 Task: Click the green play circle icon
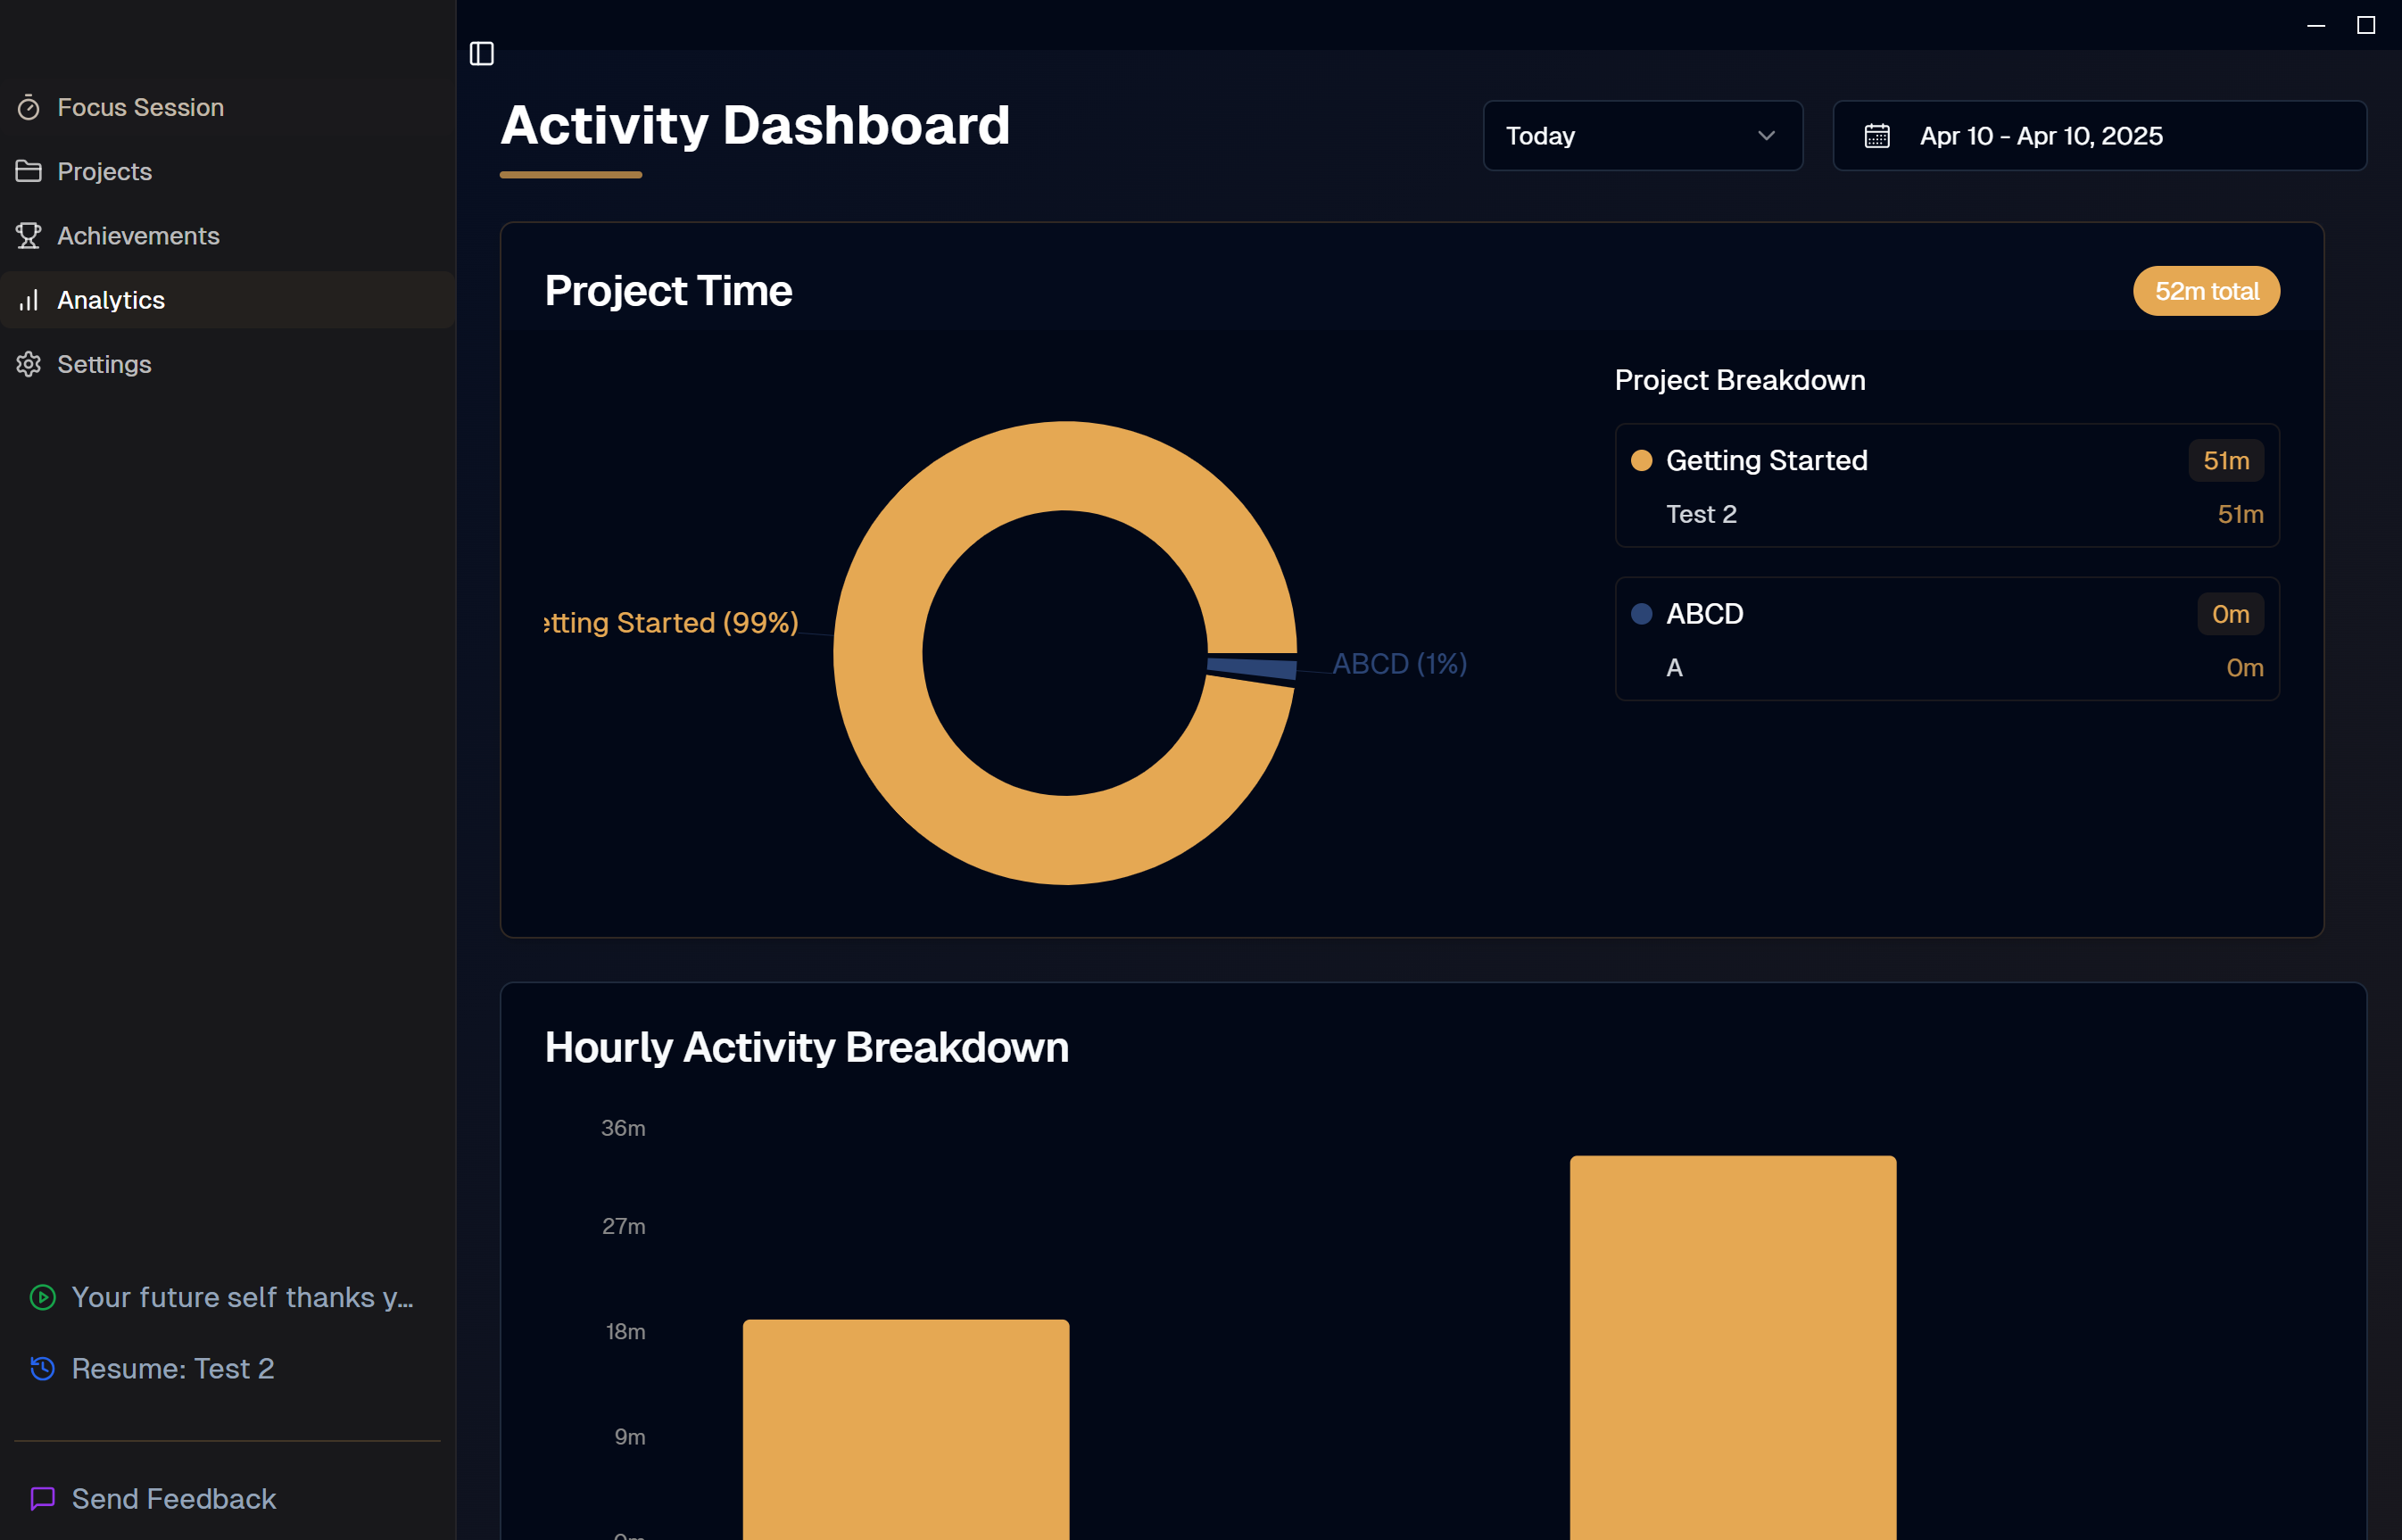click(x=42, y=1297)
